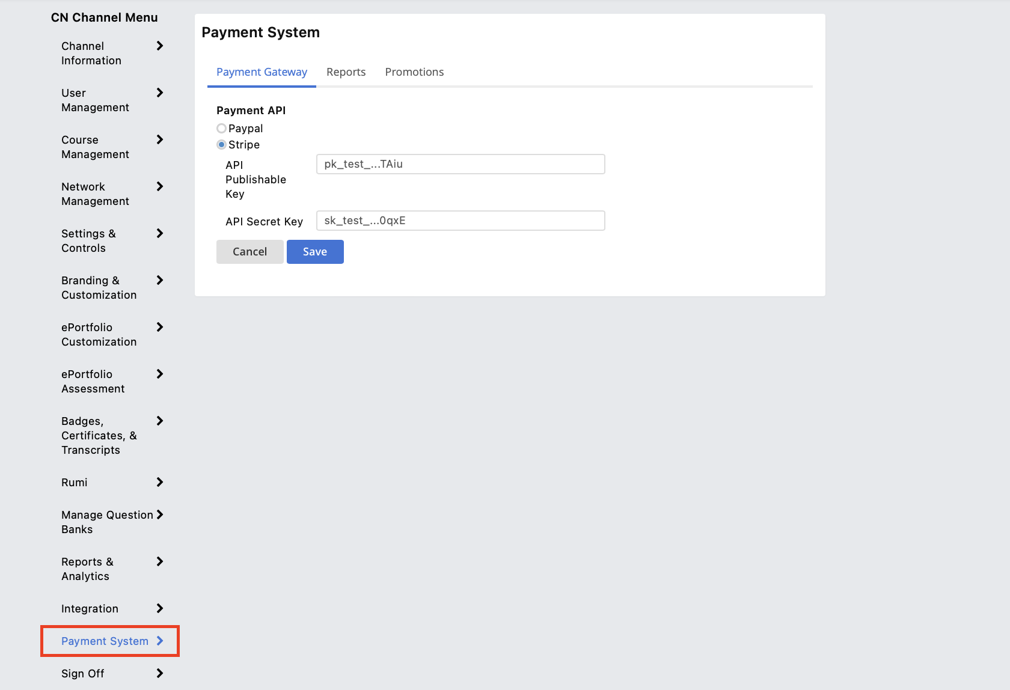
Task: Click Branding & Customization arrow icon
Action: 160,280
